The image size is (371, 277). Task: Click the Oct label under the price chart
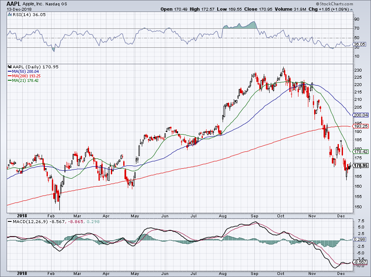coord(281,216)
